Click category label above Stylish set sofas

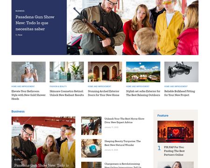coord(138,86)
